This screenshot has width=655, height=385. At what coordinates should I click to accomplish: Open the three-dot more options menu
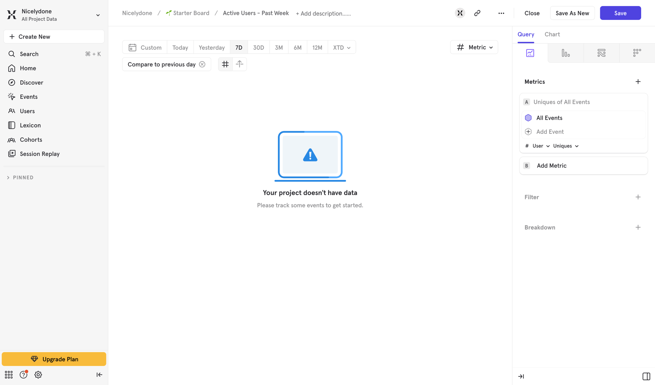tap(501, 13)
